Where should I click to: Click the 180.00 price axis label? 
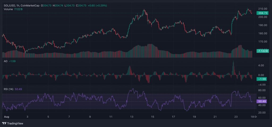tap(262, 33)
